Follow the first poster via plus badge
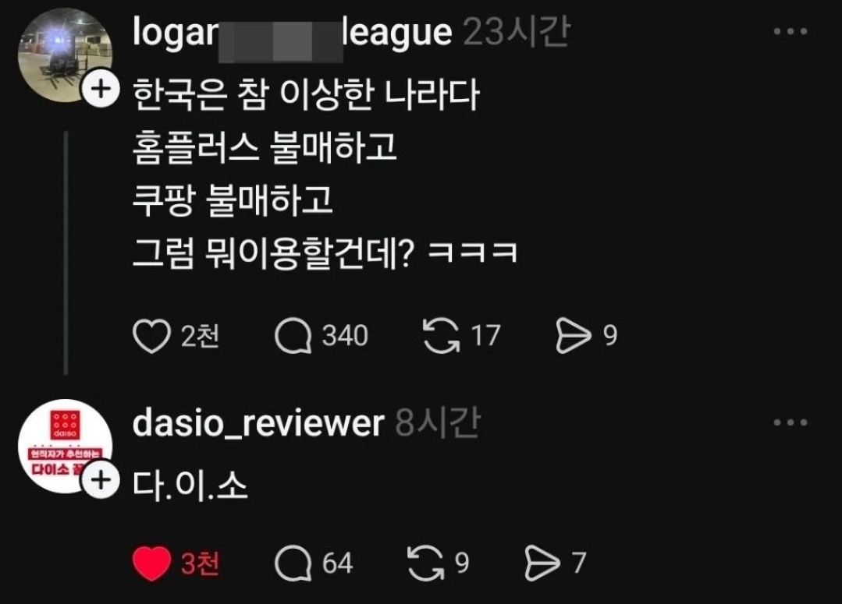The image size is (842, 604). click(101, 89)
